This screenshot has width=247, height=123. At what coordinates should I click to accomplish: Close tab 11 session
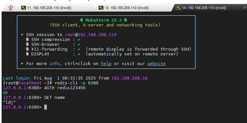pos(89,8)
